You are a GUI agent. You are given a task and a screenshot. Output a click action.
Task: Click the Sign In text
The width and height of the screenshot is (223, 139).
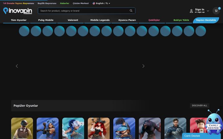[x=199, y=10]
